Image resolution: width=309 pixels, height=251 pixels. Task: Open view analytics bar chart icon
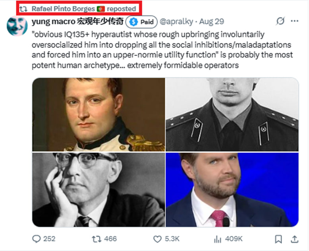tap(218, 239)
